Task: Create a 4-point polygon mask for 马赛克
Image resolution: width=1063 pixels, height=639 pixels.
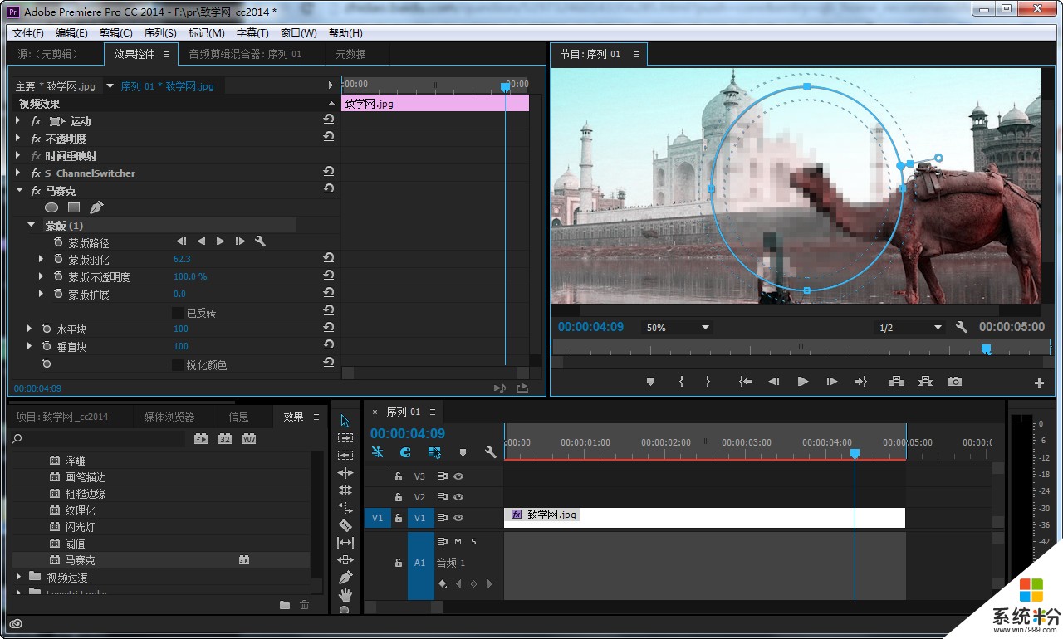Action: point(73,207)
